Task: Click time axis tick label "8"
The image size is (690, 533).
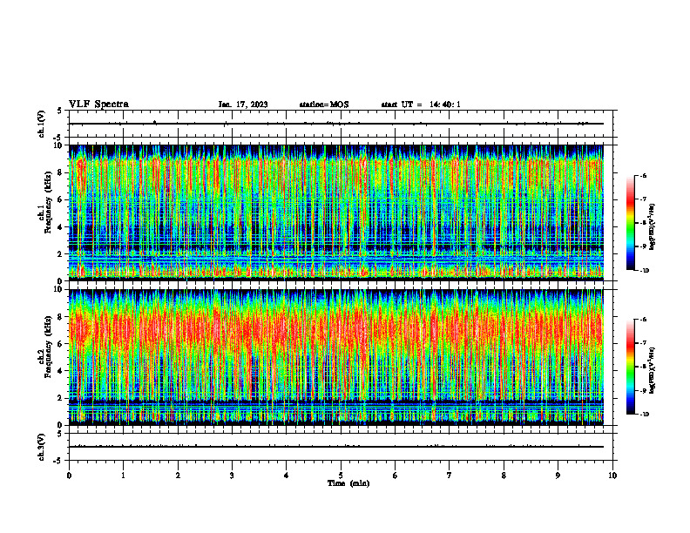Action: point(504,476)
